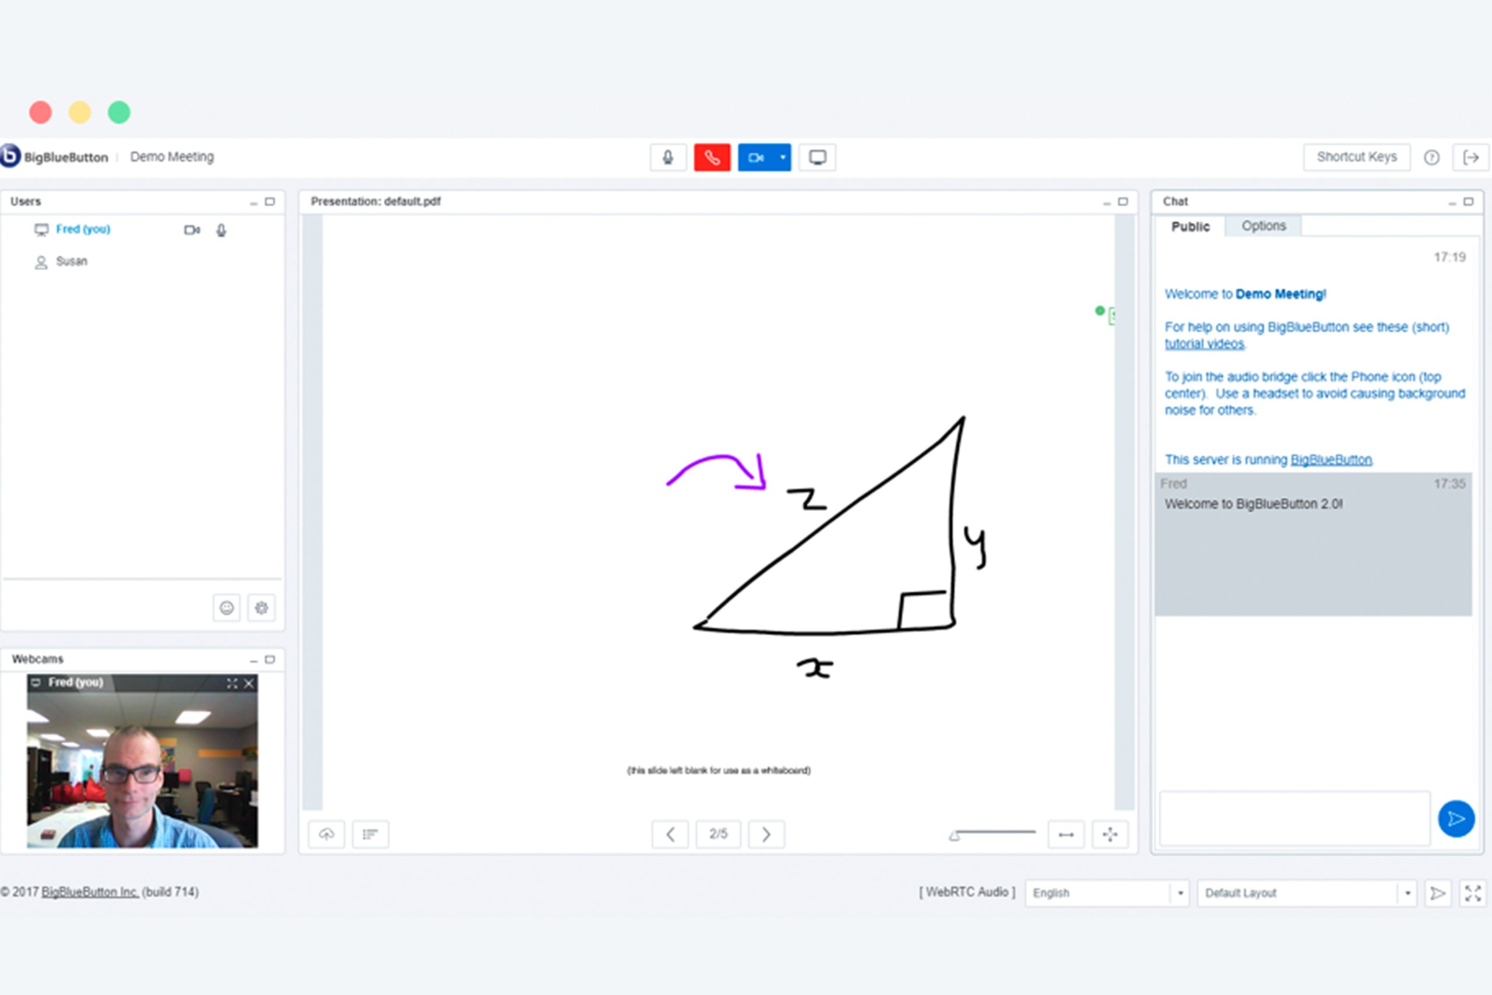This screenshot has width=1492, height=995.
Task: Toggle the blue webcam share button
Action: pos(755,157)
